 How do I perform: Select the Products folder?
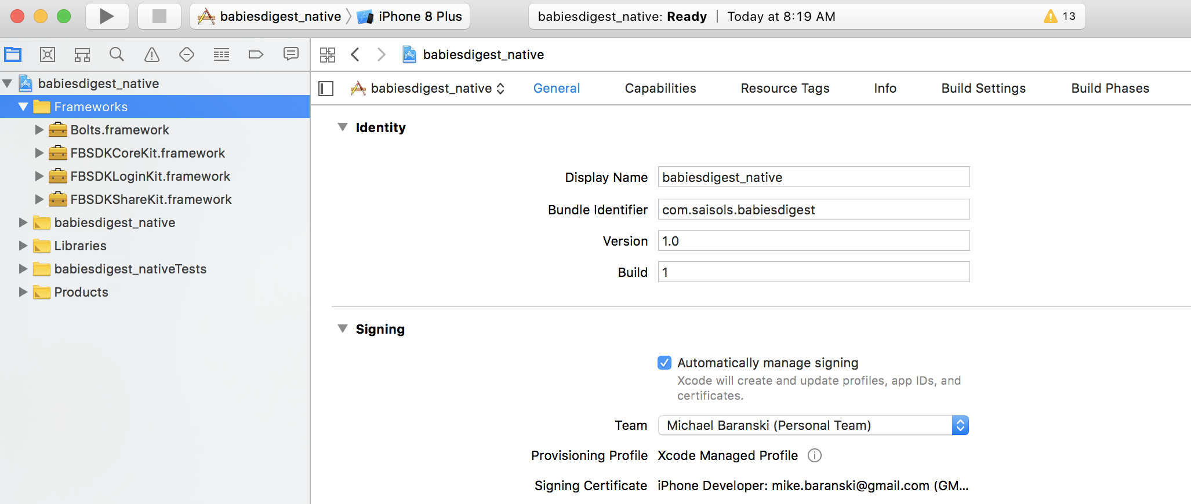[x=155, y=292]
